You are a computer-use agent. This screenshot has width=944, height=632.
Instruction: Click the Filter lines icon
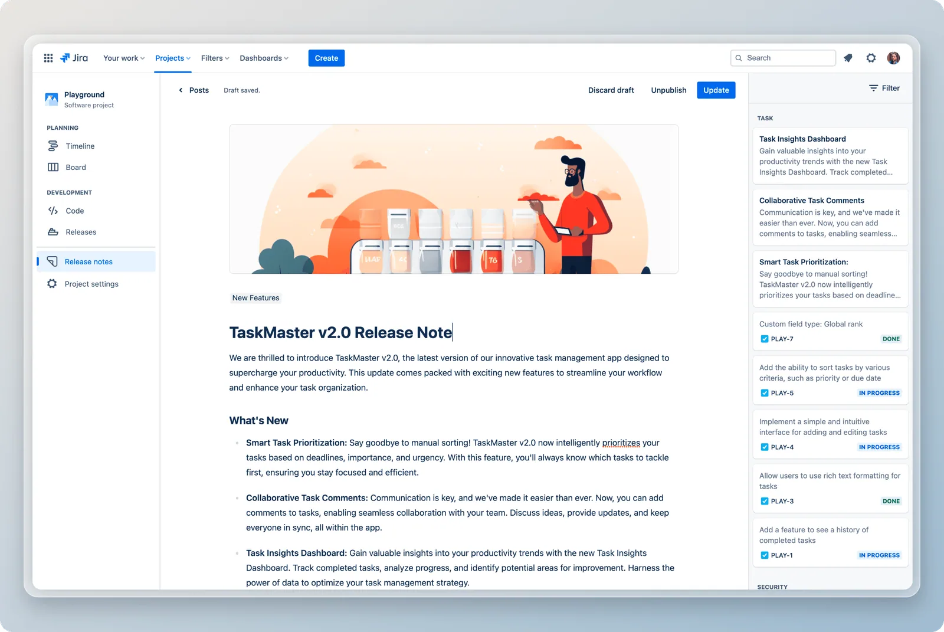(x=873, y=88)
